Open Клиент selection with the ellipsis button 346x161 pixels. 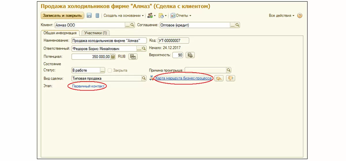127,25
